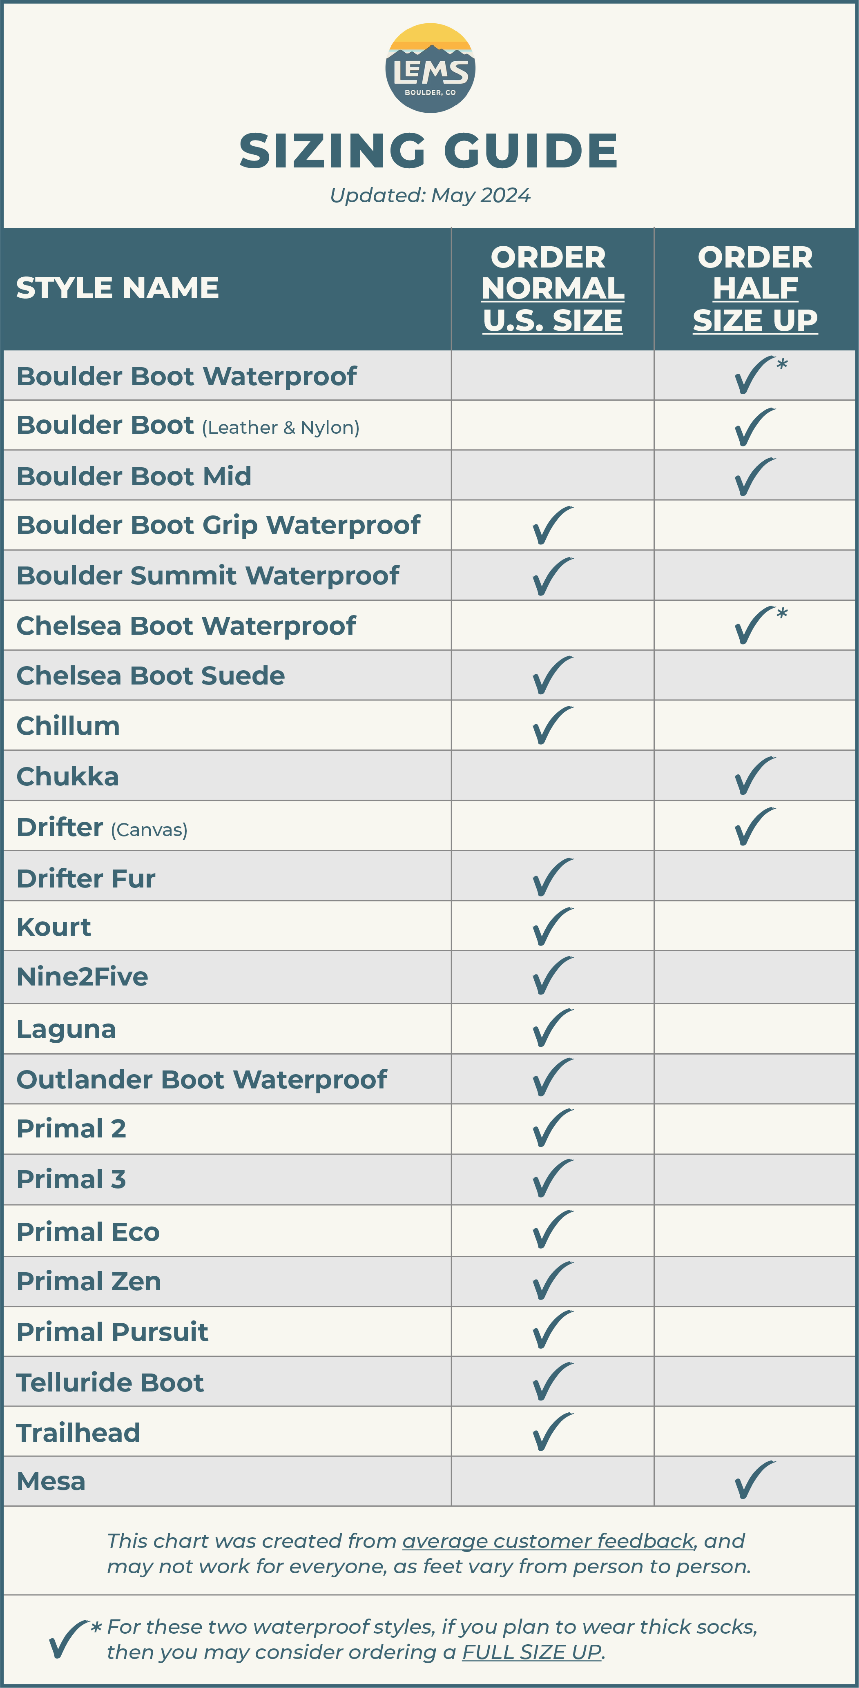The image size is (859, 1688).
Task: Click the Drifter Canvas half-size-up checkmark
Action: [755, 826]
